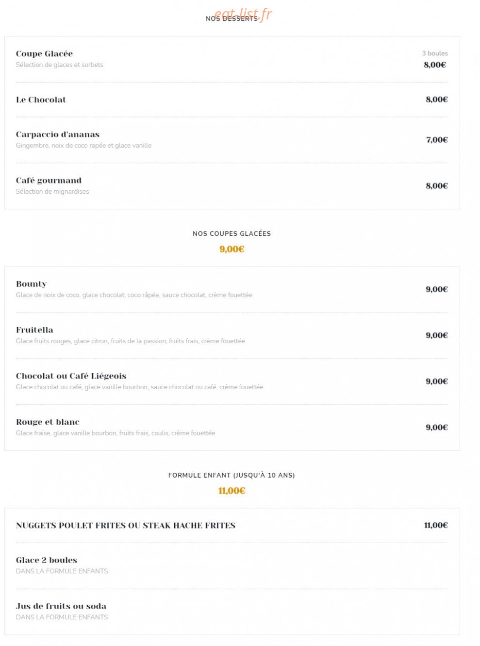This screenshot has height=646, width=480.
Task: Click the orange 11,00€ formule price
Action: [232, 491]
